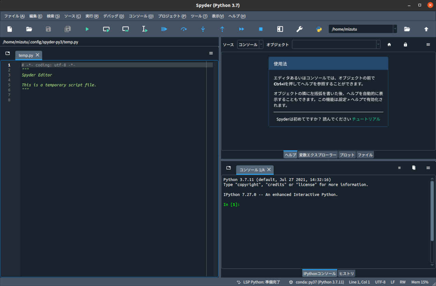Open the プロジェクト (P) menu
This screenshot has height=286, width=436.
172,16
